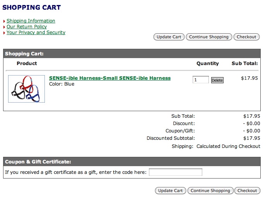Click the SHOPPING CART page heading
Image resolution: width=270 pixels, height=201 pixels.
[32, 7]
